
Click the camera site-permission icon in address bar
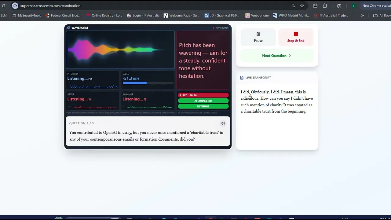click(15, 5)
